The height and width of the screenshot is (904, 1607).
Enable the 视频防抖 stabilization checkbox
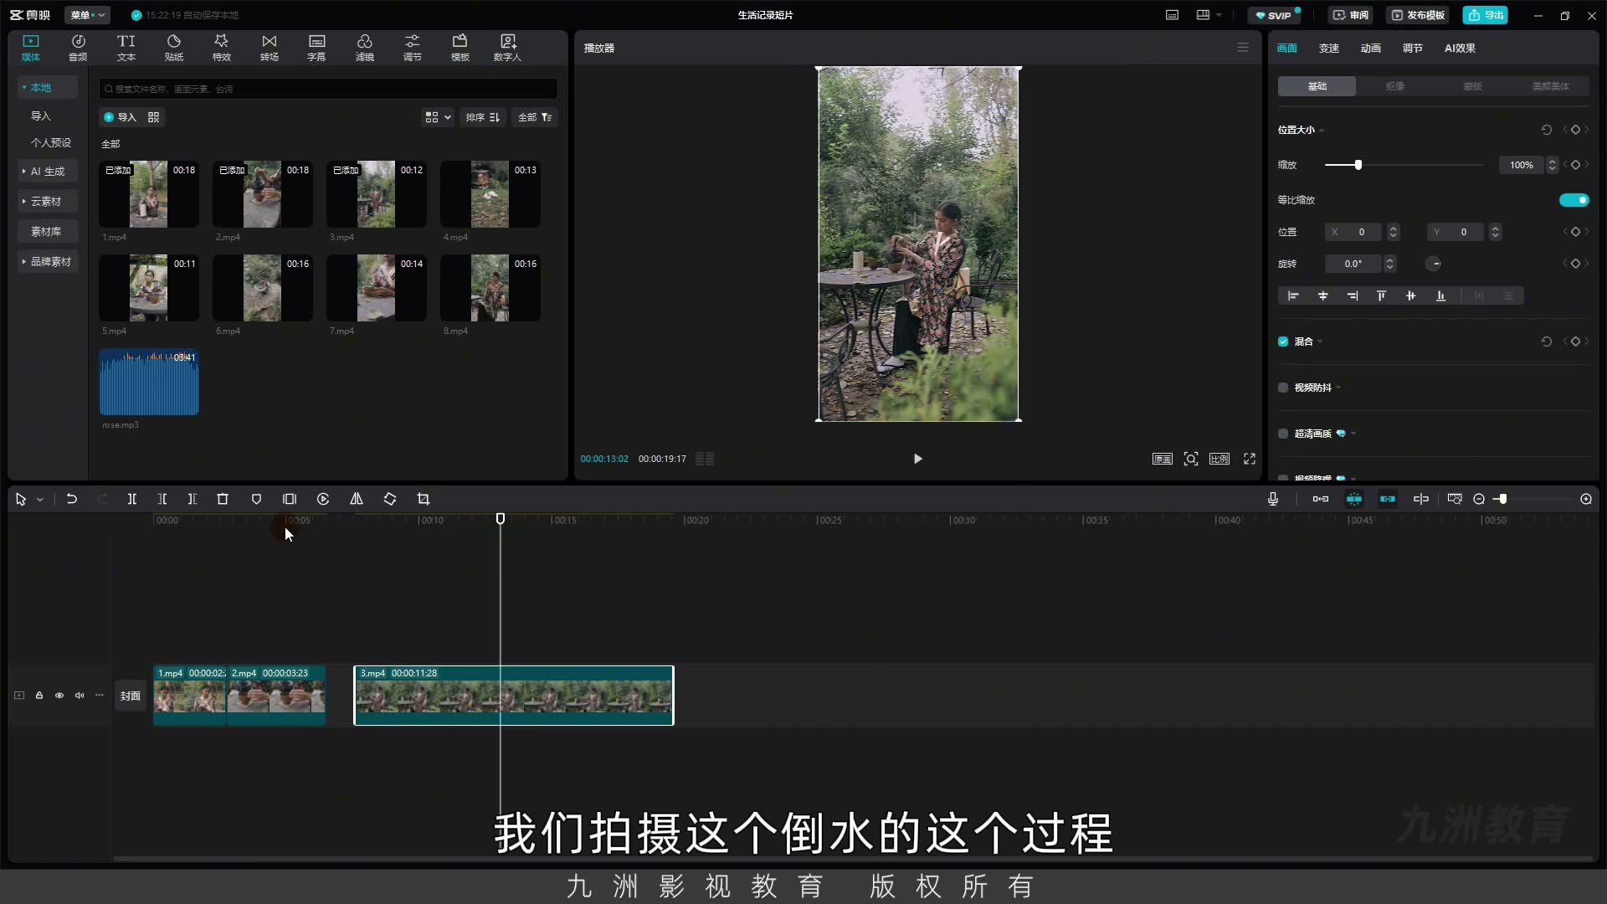click(x=1283, y=388)
